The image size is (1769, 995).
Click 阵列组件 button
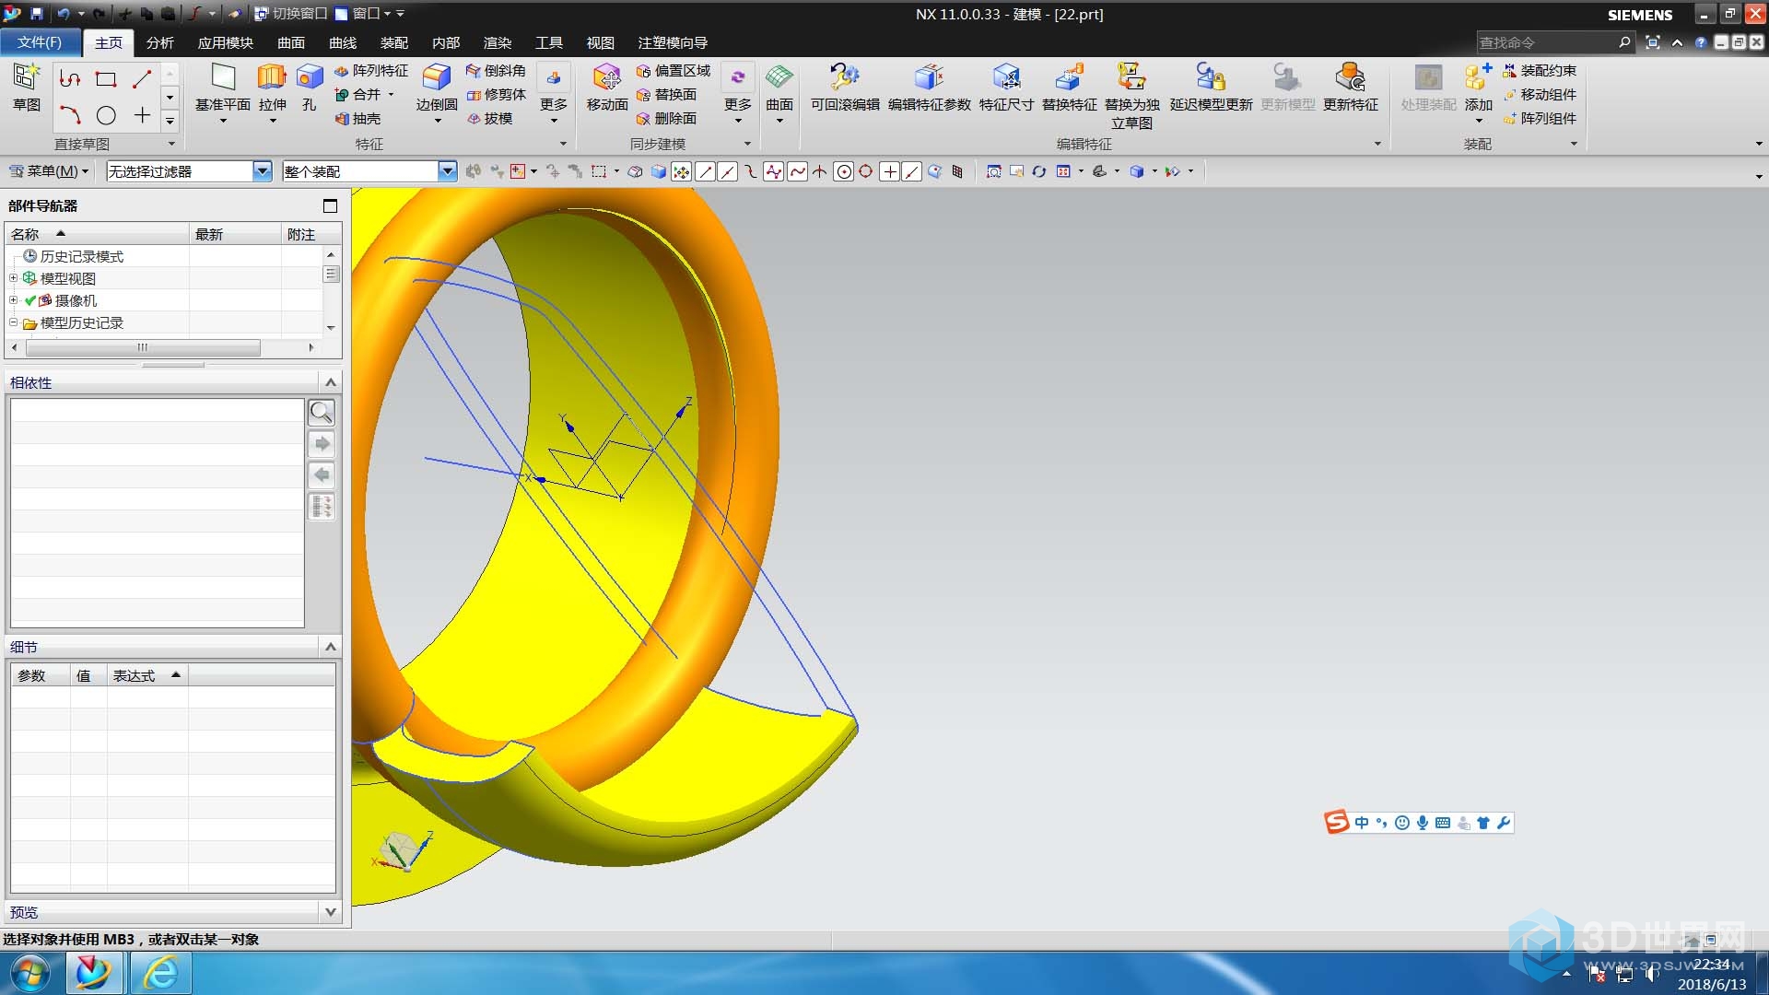[x=1540, y=119]
